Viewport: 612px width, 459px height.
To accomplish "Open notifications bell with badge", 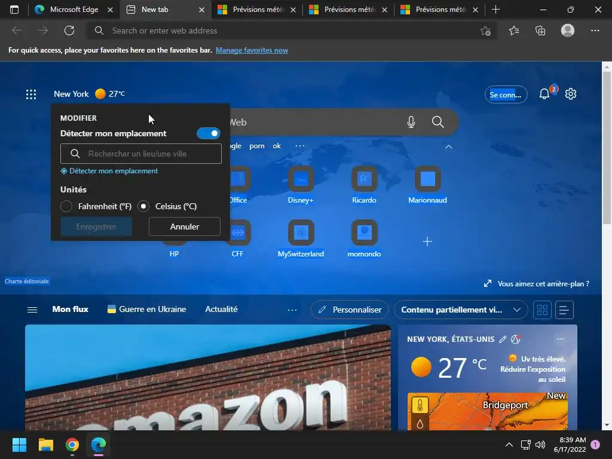I will click(544, 94).
